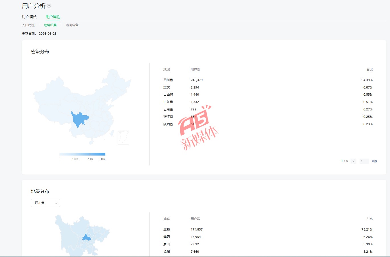Screen dimensions: 390x257
Task: Select the 用户属性 tab
Action: click(53, 17)
